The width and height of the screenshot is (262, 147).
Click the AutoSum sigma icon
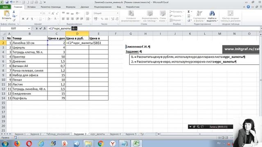pyautogui.click(x=189, y=12)
